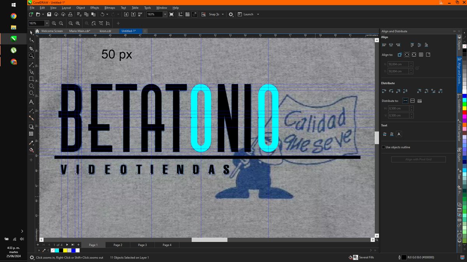Save the current document
Viewport: 467px width, 262px height.
49,14
